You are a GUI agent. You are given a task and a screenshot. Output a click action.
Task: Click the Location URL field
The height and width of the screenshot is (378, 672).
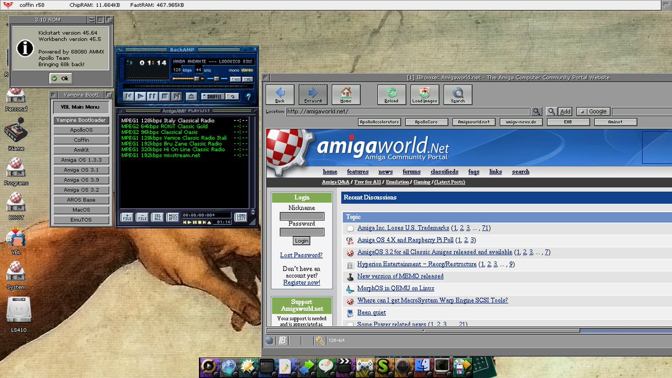(408, 111)
